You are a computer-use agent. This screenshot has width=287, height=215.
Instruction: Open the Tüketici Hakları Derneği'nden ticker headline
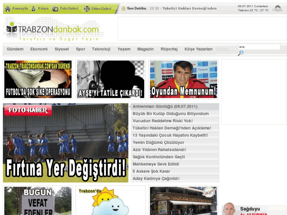coord(189,8)
